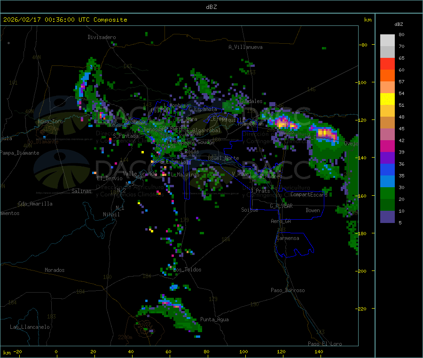Click the J_Prats label
Screen dimensions: 423x358
click(260, 191)
